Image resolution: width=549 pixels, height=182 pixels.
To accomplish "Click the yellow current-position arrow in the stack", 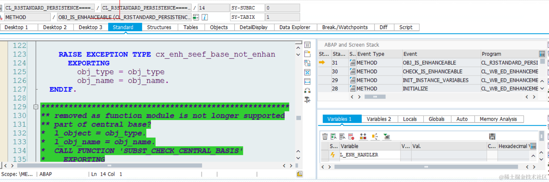I will point(322,62).
